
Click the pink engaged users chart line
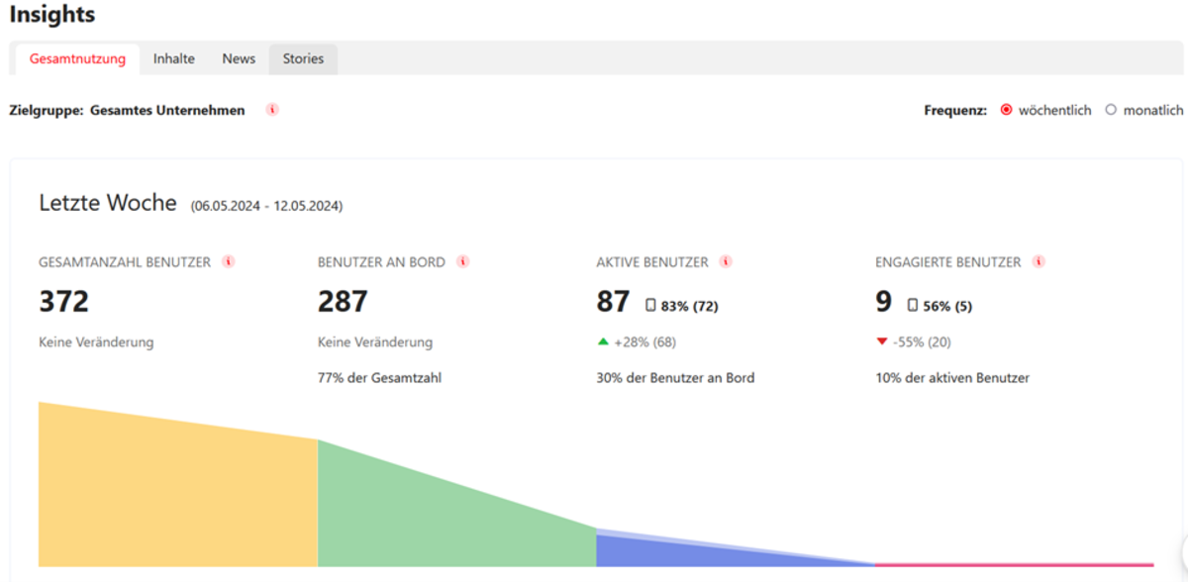pos(1015,564)
